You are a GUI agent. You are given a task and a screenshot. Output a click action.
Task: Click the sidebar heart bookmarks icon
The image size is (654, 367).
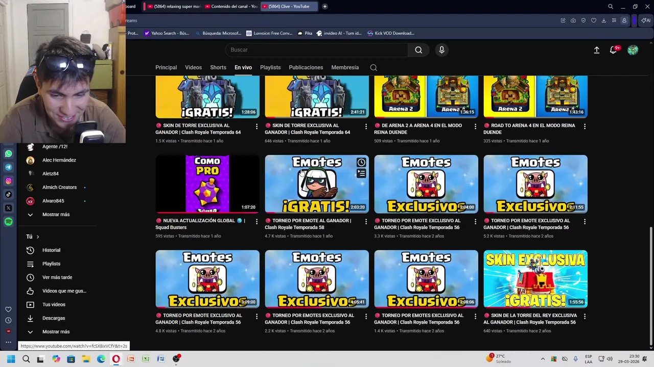(8, 309)
